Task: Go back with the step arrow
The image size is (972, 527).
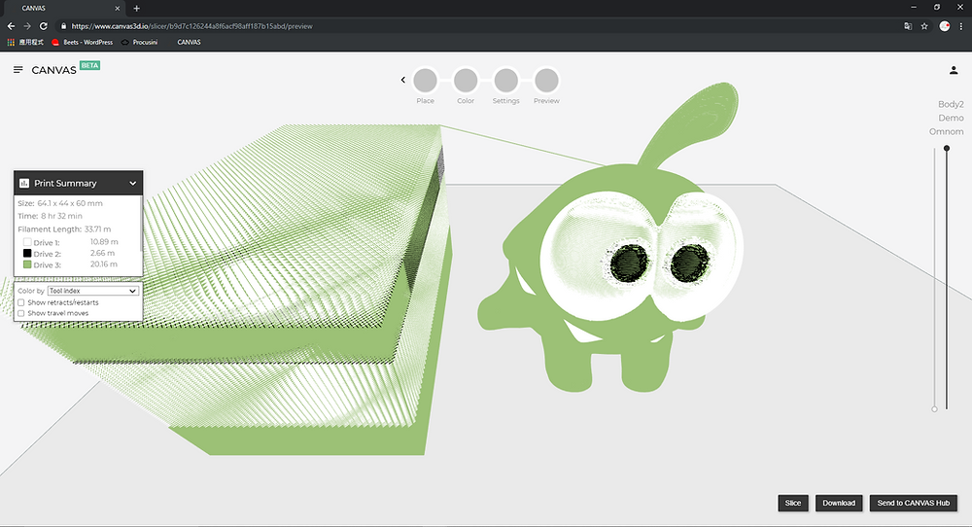Action: pos(403,80)
